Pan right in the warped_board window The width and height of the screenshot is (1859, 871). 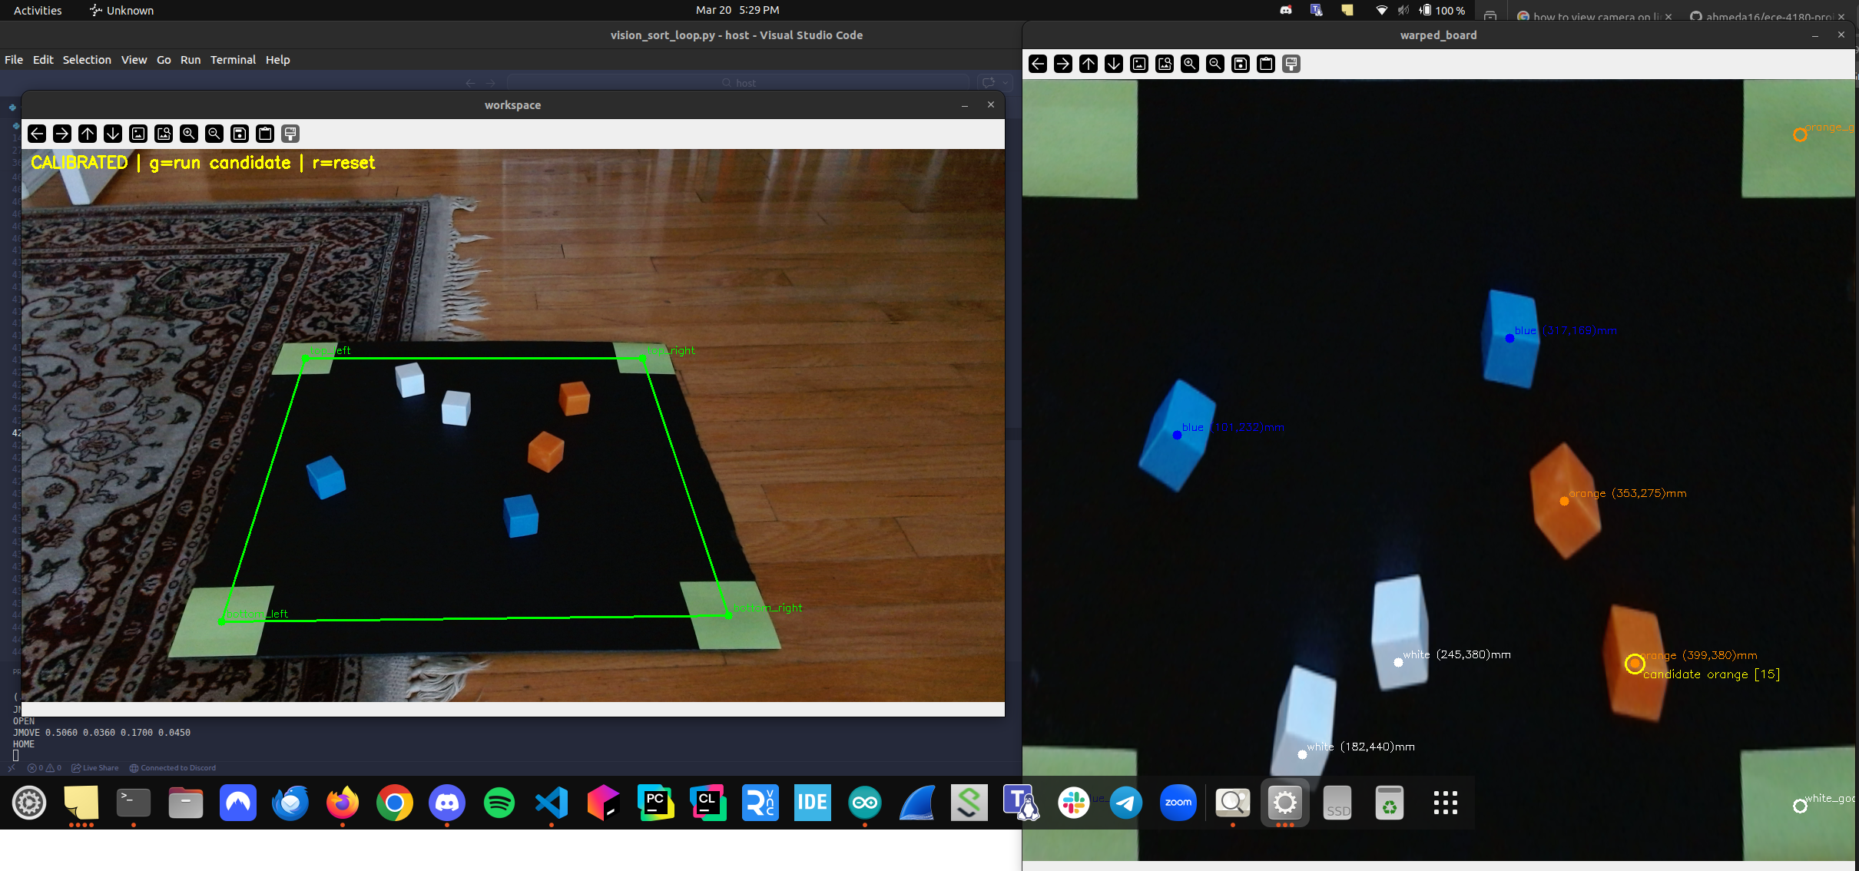(1063, 64)
